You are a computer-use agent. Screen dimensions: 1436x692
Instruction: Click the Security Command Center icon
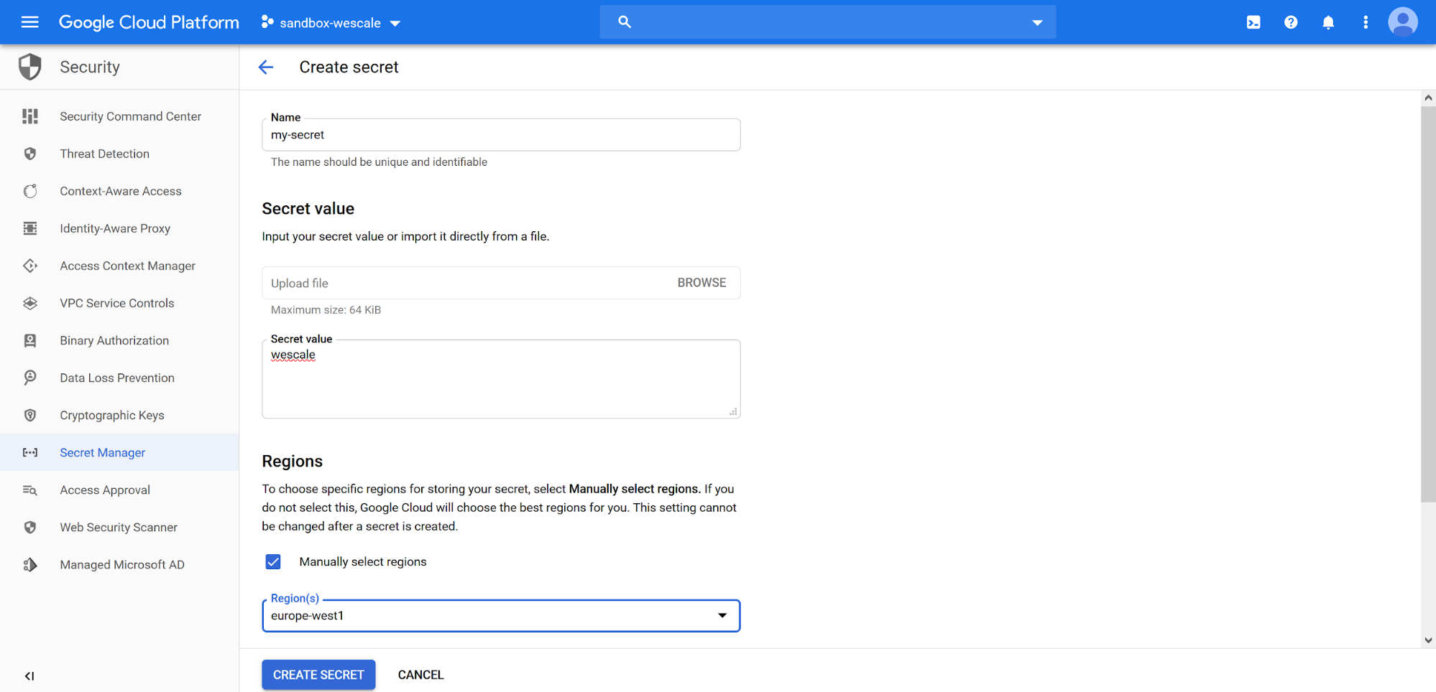coord(29,116)
